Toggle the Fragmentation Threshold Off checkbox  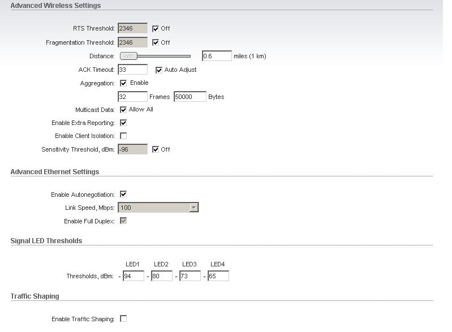pyautogui.click(x=156, y=42)
